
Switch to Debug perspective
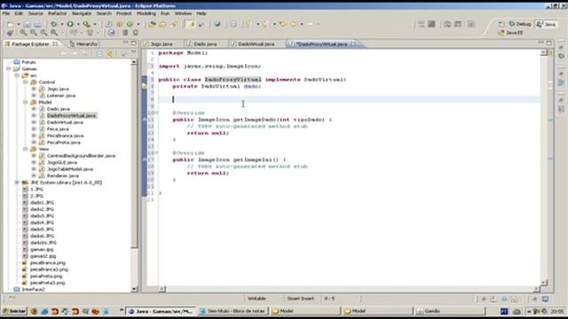[x=520, y=24]
